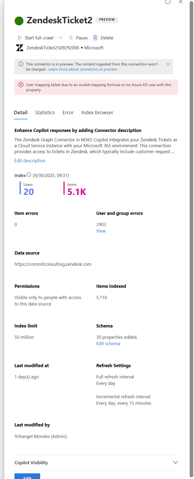
Task: Collapse the Copilot Visibility chevron
Action: 176,463
